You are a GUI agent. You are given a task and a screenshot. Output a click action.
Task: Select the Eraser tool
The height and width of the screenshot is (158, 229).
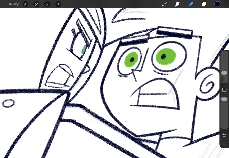pos(191,4)
